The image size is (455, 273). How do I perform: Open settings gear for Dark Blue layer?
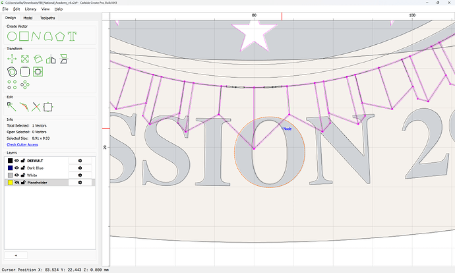(80, 168)
